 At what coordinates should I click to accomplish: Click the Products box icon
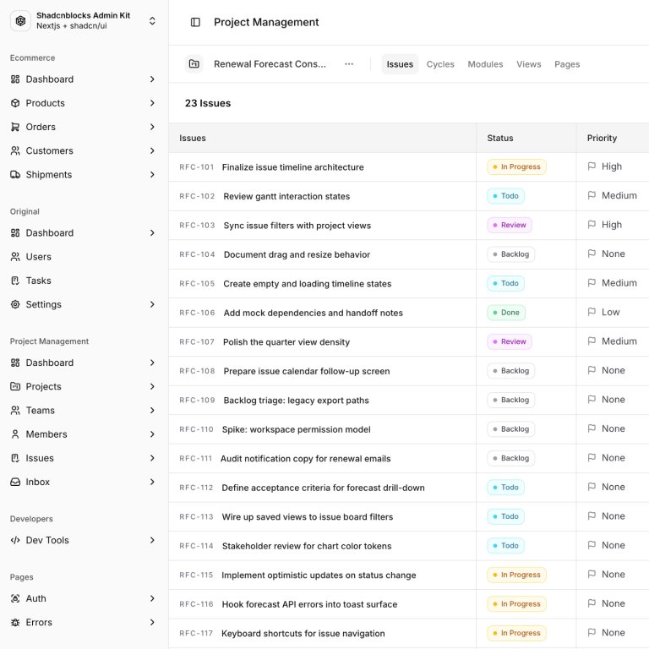tap(15, 103)
